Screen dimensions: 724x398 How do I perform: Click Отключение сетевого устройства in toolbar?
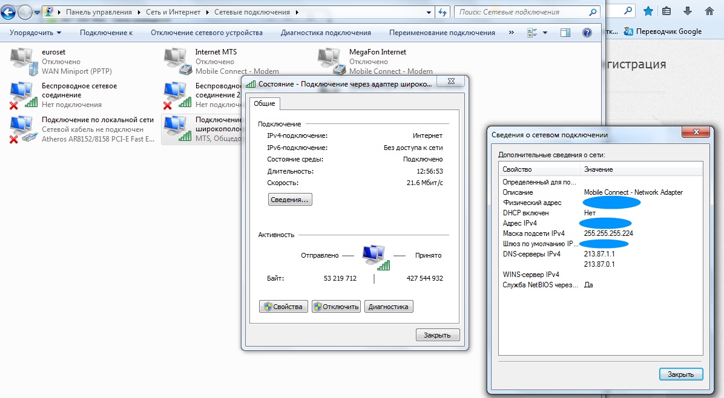pos(206,33)
